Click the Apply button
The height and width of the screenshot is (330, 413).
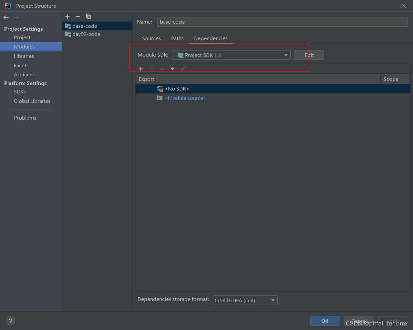(393, 321)
